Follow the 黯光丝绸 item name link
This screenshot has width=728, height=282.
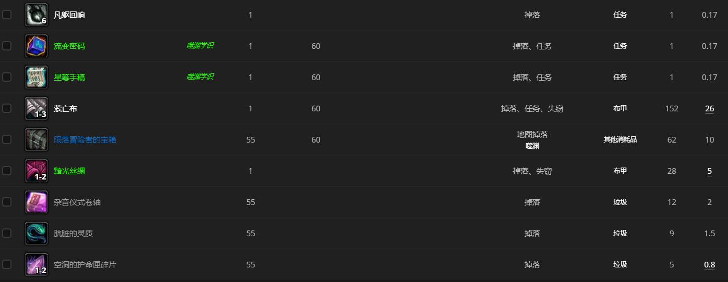[x=69, y=171]
